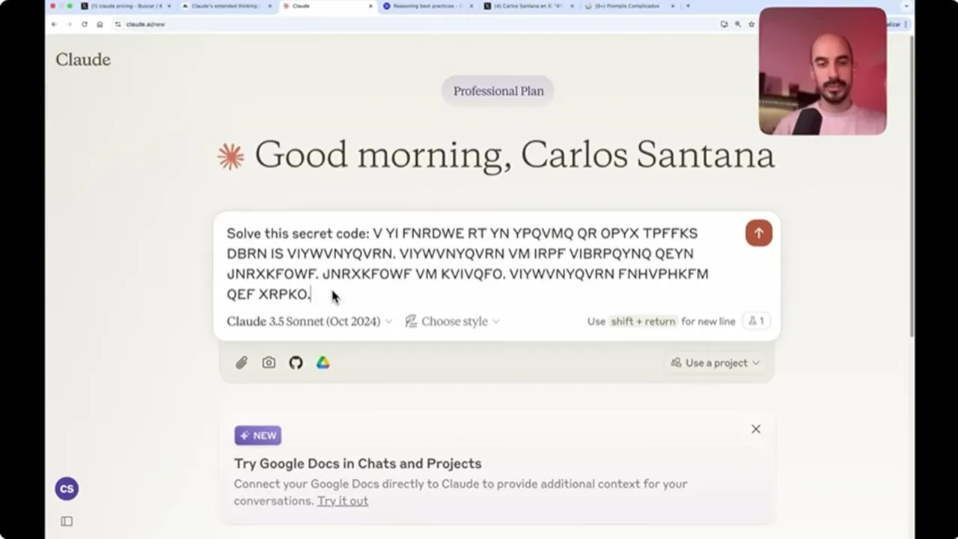Image resolution: width=958 pixels, height=539 pixels.
Task: Take a screenshot with the camera icon
Action: 269,362
